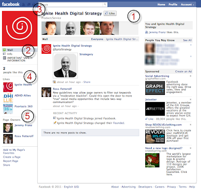Click the Facebook logo in header

(x=11, y=4)
